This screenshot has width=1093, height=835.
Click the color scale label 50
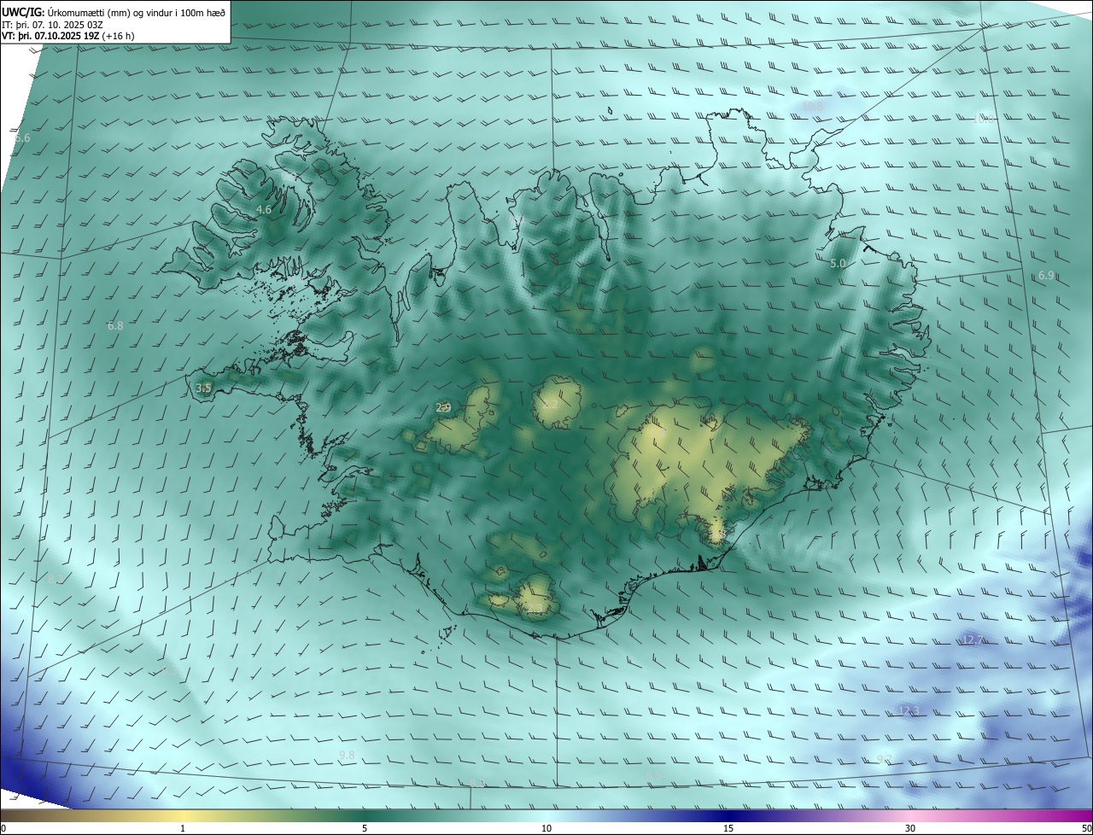pos(1086,828)
